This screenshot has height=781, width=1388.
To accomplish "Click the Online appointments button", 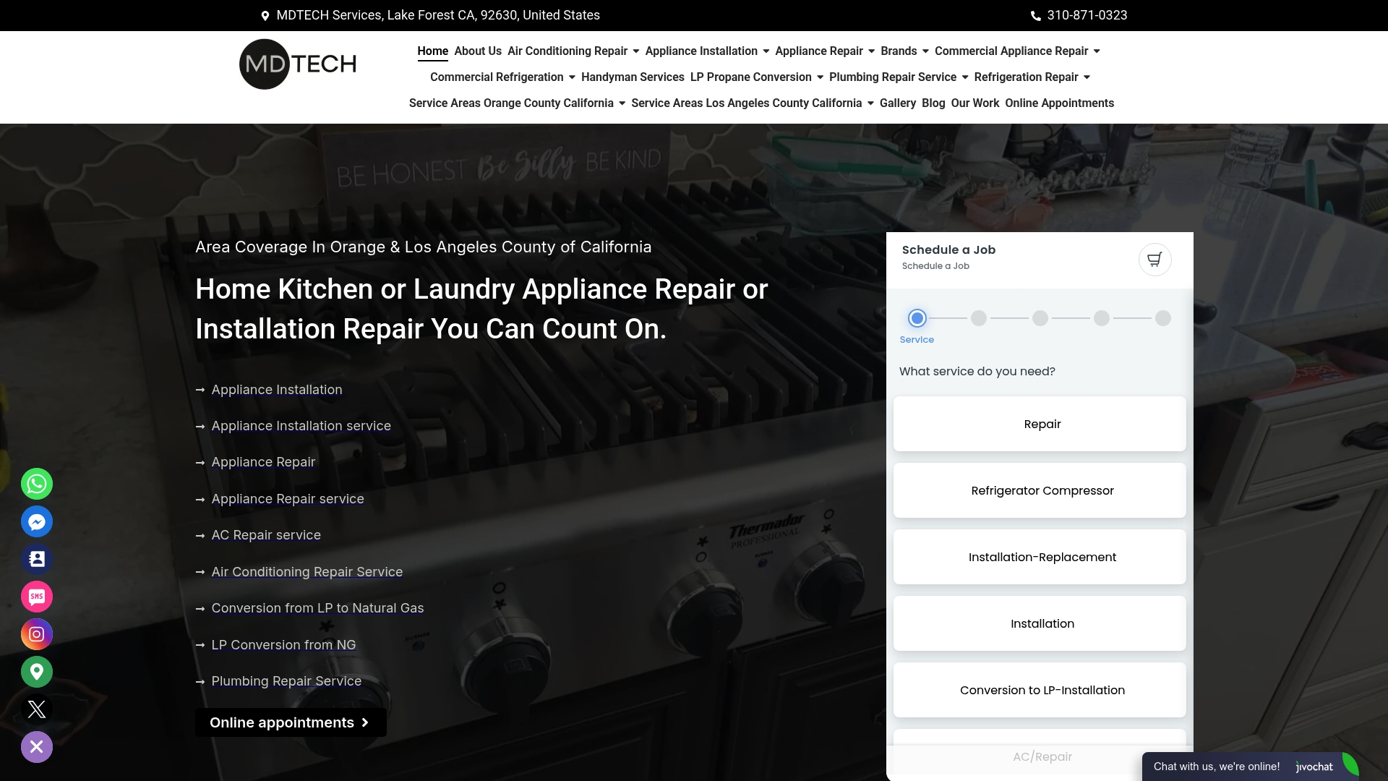I will [x=290, y=722].
